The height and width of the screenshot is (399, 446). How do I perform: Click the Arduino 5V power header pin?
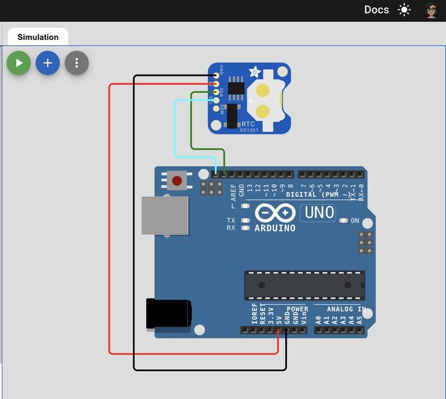279,330
